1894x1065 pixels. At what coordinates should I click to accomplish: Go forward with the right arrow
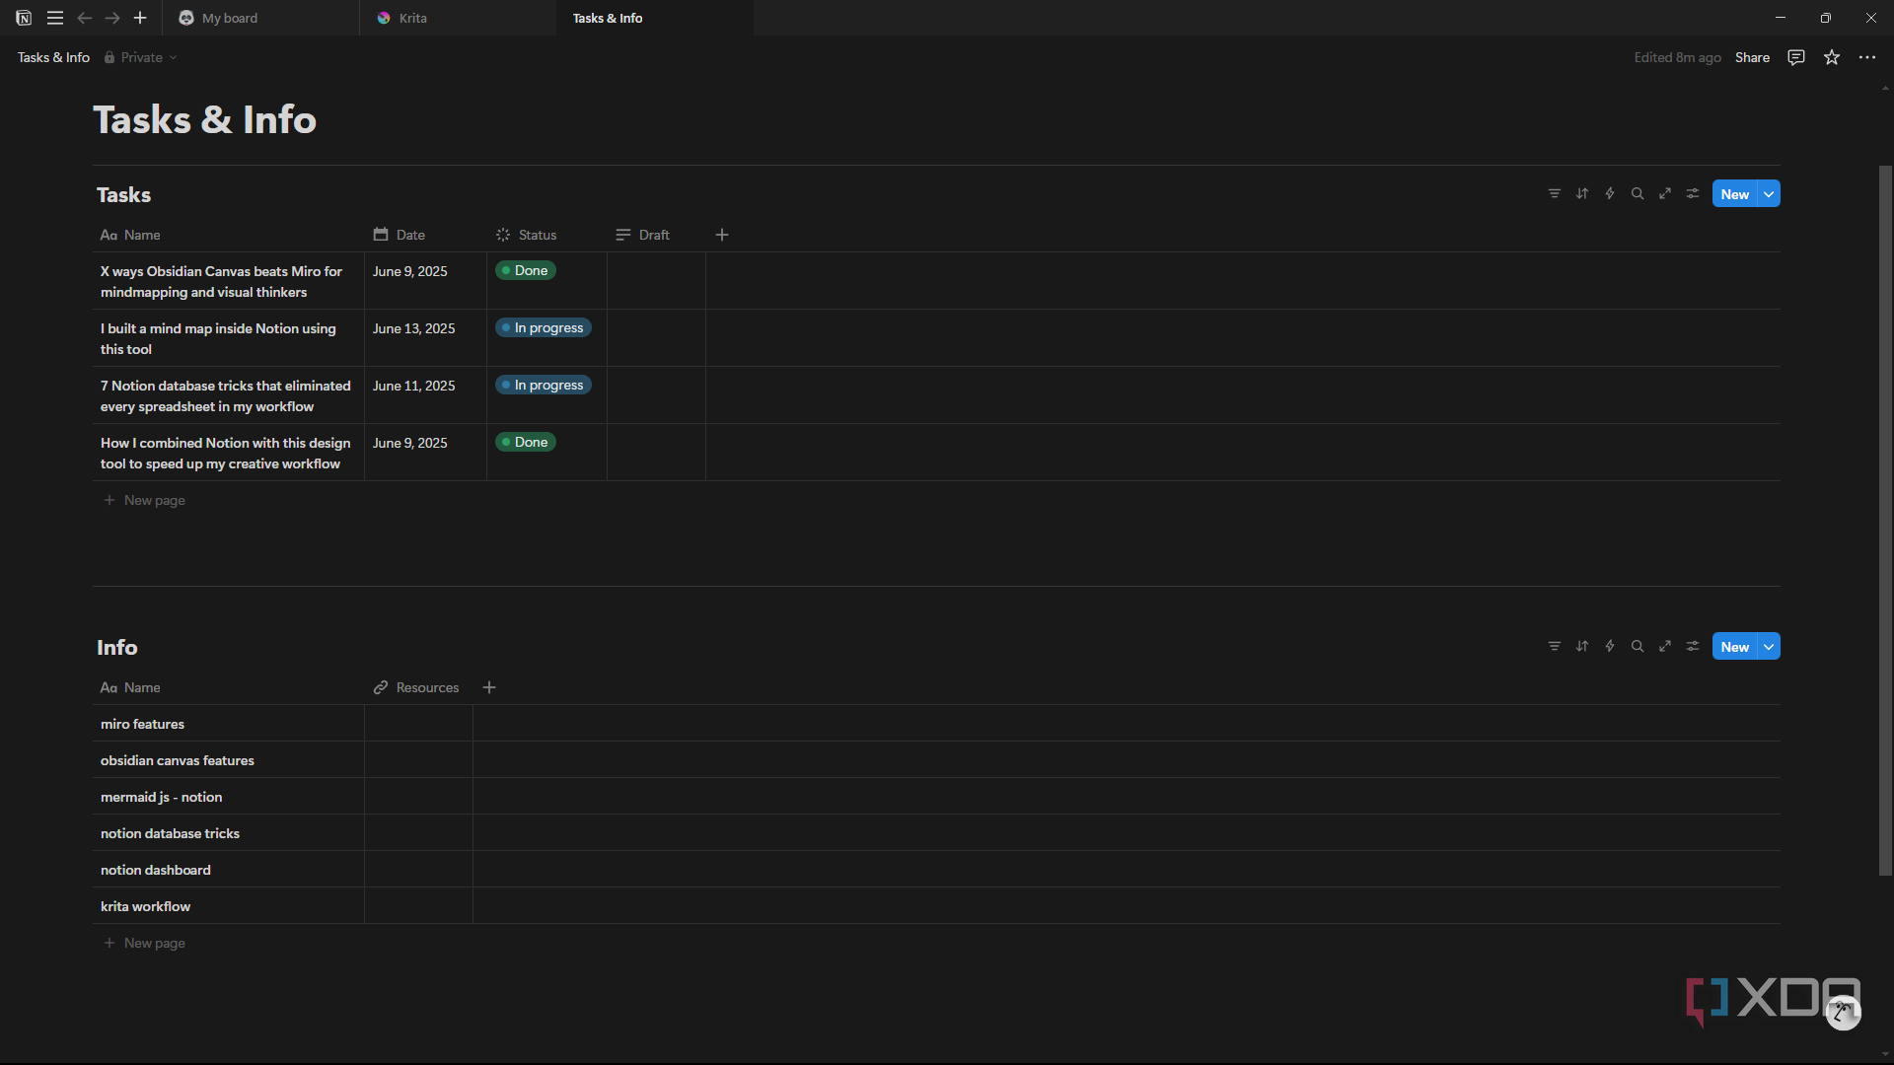(x=112, y=18)
